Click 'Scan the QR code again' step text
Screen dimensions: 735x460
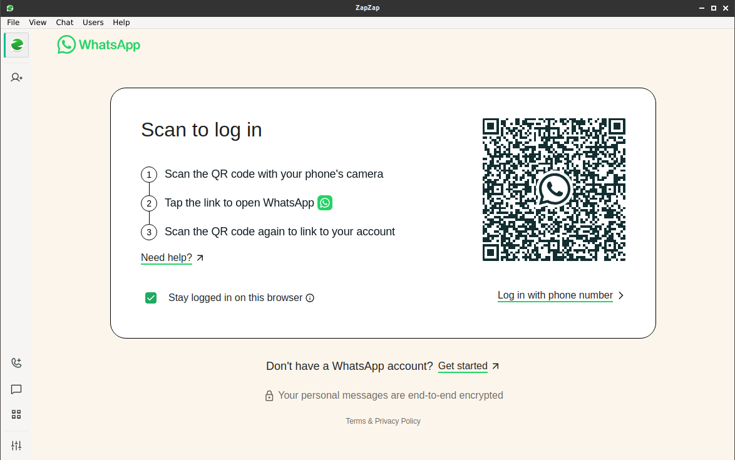point(280,232)
